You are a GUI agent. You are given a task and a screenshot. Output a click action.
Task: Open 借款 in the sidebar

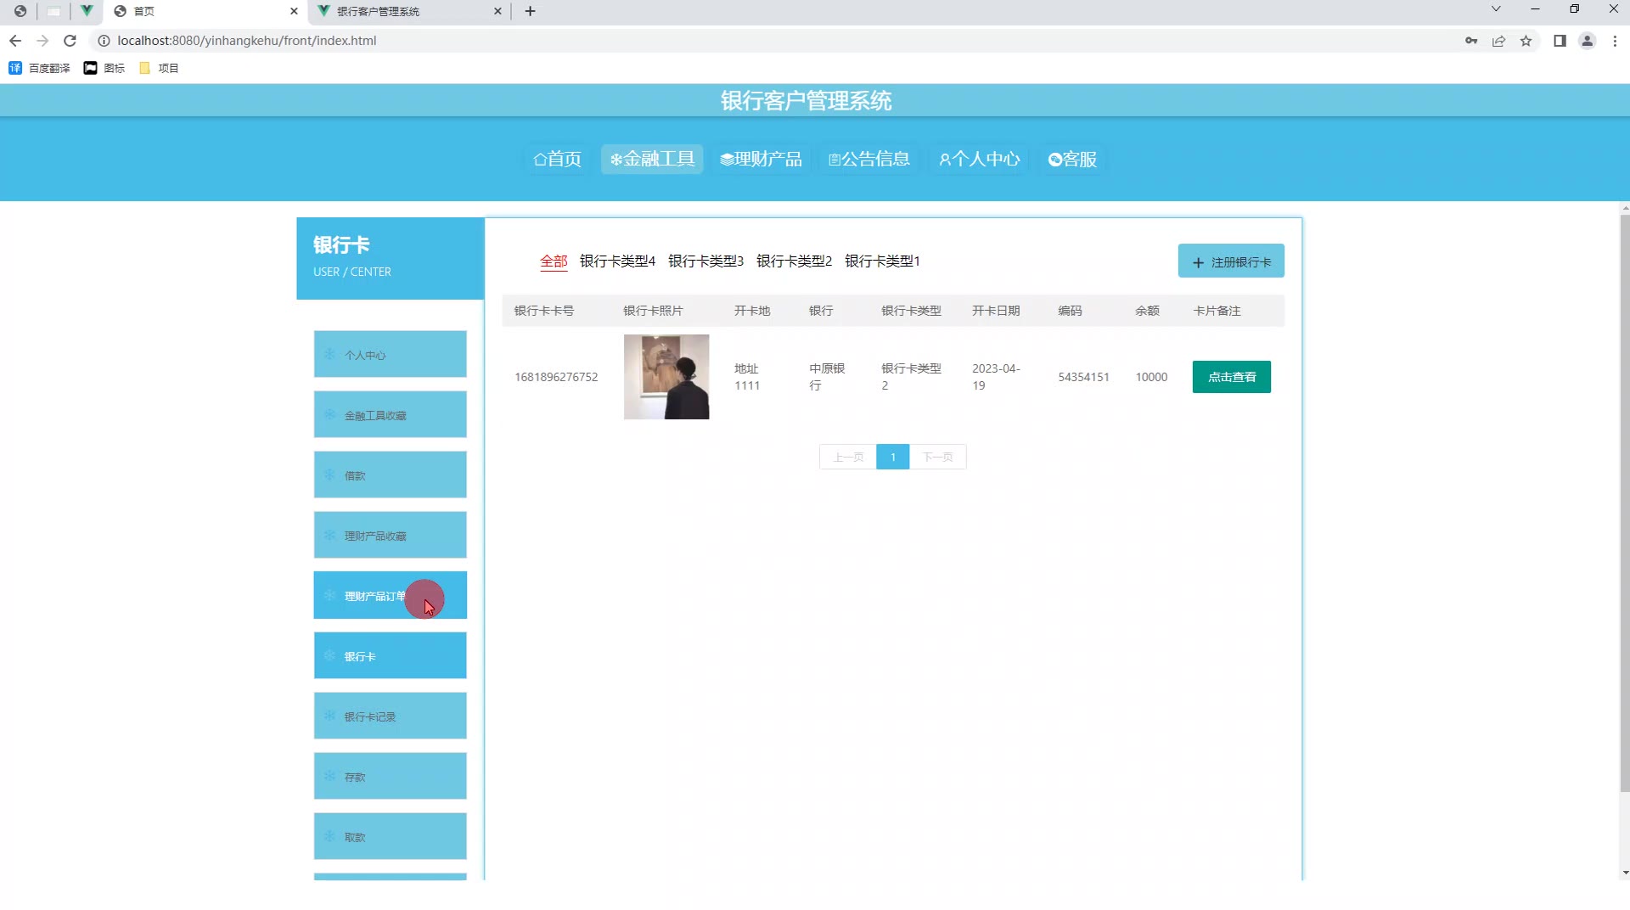point(391,475)
